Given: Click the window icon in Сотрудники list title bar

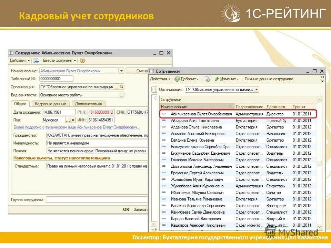Looking at the screenshot, I should (x=152, y=71).
